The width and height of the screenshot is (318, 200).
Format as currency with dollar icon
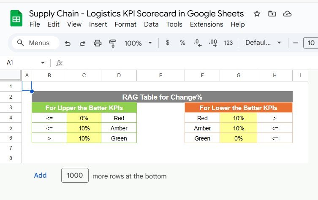[x=168, y=43]
